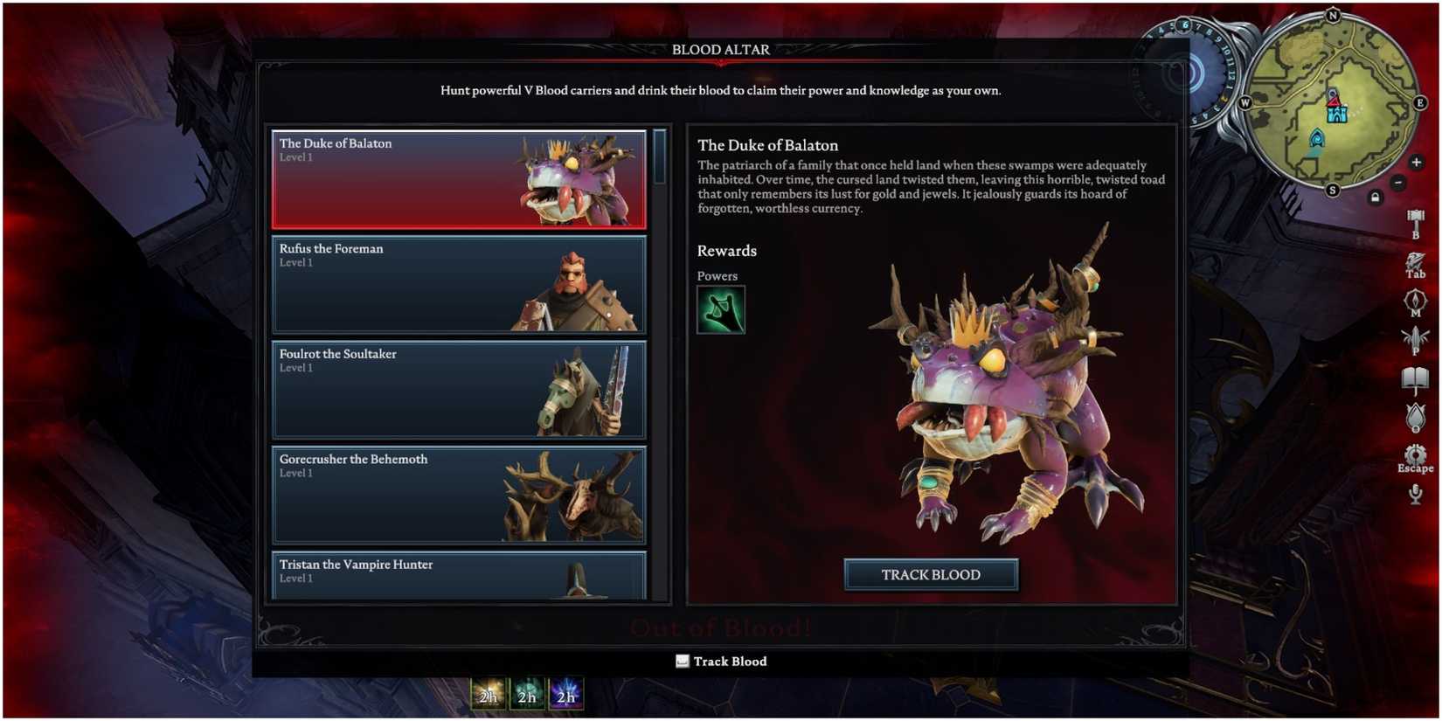The width and height of the screenshot is (1442, 721).
Task: Toggle the minimap lock icon
Action: [x=1375, y=198]
